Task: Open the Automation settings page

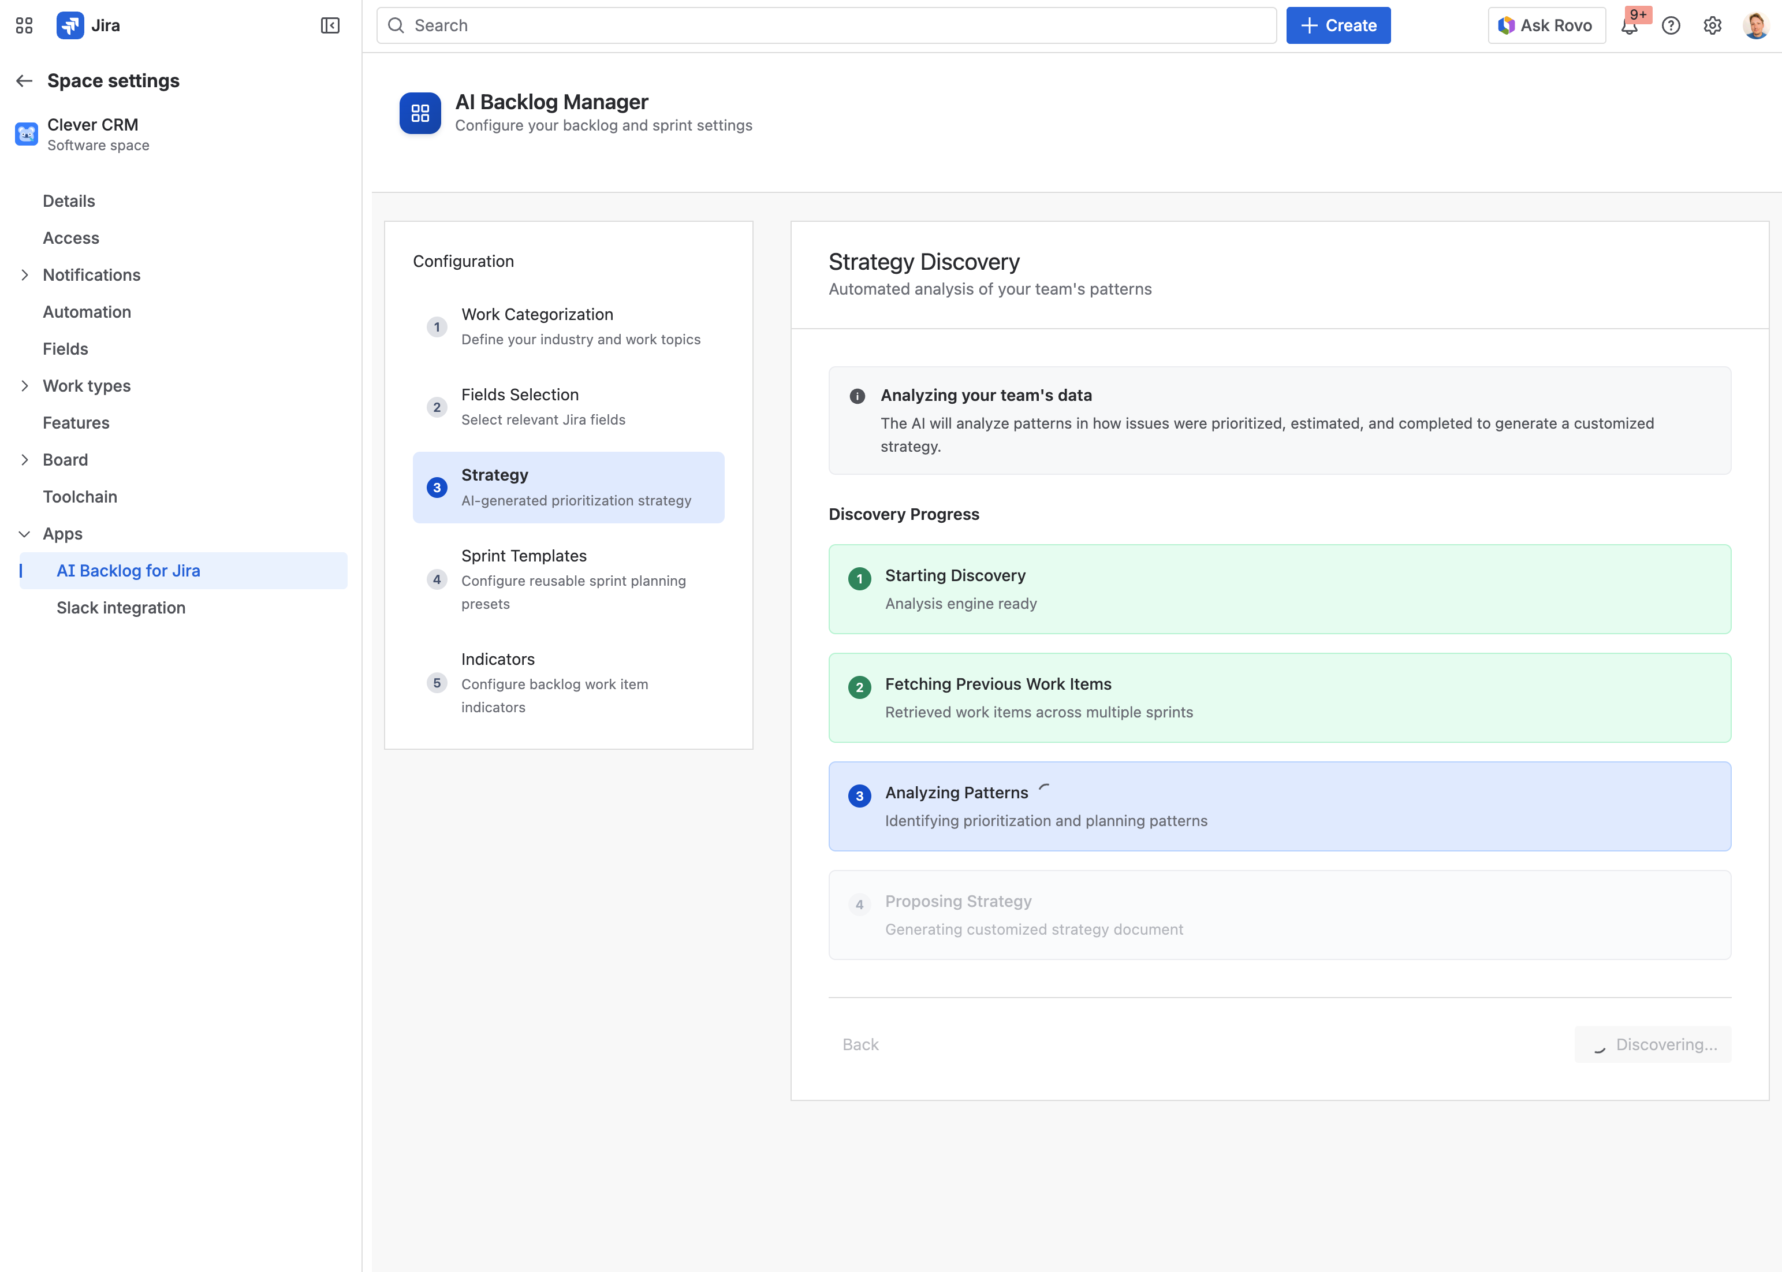Action: coord(87,312)
